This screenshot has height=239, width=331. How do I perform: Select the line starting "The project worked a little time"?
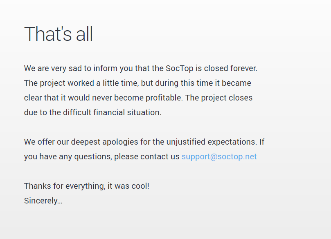tap(137, 83)
